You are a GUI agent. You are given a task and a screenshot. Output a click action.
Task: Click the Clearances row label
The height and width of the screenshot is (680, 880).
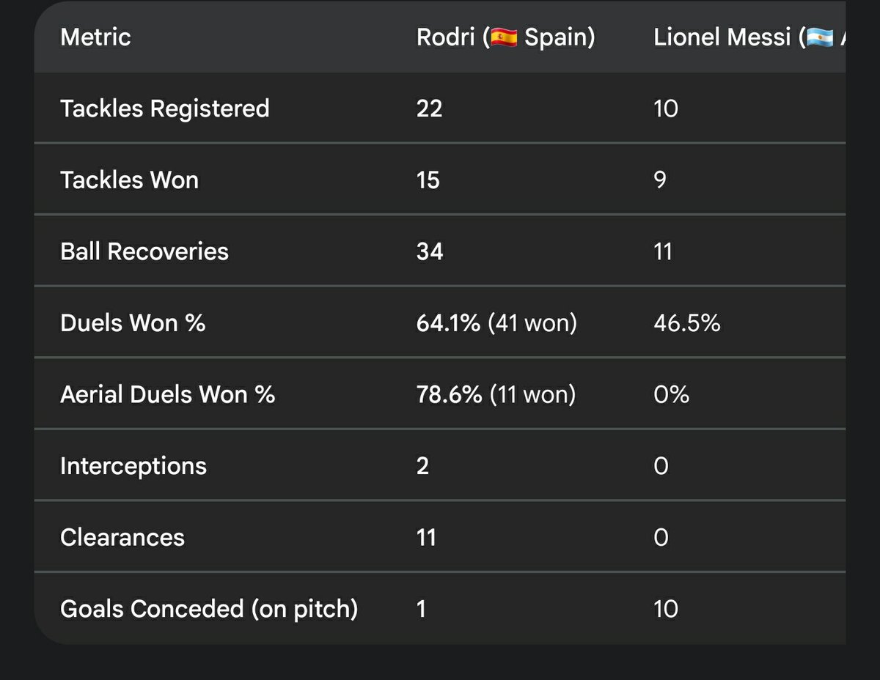[x=122, y=537]
